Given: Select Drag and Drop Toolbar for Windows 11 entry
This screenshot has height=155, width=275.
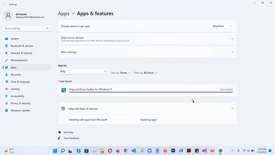Looking at the screenshot, I should click(x=147, y=90).
